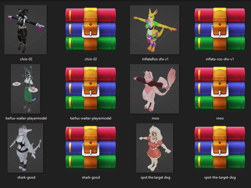Select the chris-02 black character image thumbnail
This screenshot has height=188, width=251.
click(26, 30)
